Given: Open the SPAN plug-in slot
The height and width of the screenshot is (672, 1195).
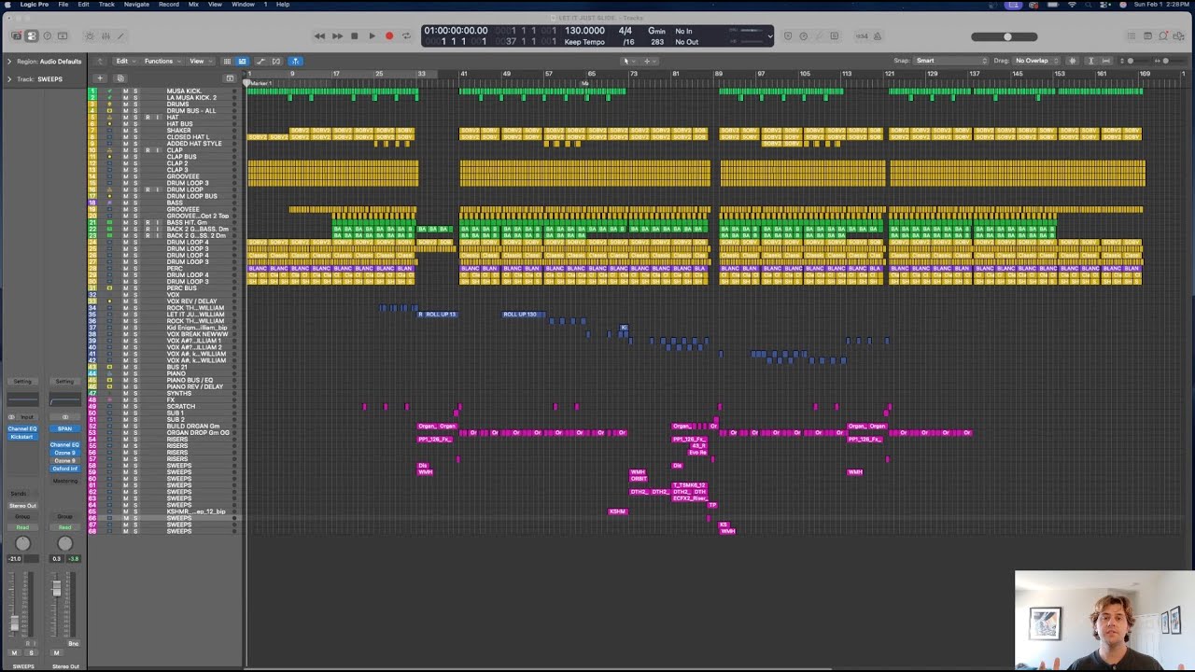Looking at the screenshot, I should point(64,428).
